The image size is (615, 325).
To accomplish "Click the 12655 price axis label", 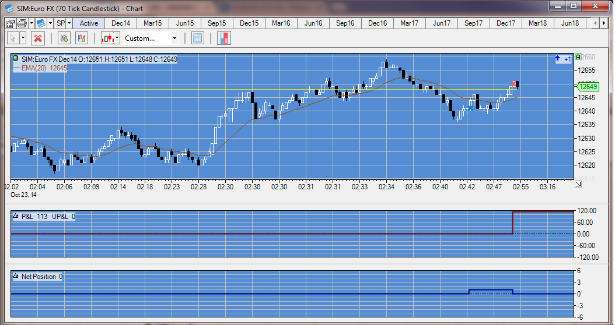I will pos(586,70).
